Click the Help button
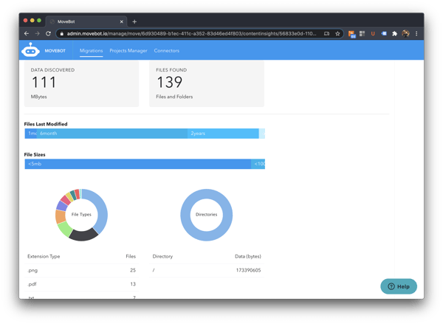Viewport: 443px width, 324px height. coord(399,286)
